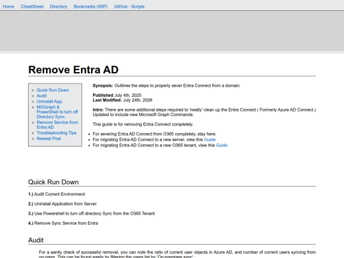Click the Intro paragraph text
This screenshot has height=258, width=344.
(x=204, y=112)
